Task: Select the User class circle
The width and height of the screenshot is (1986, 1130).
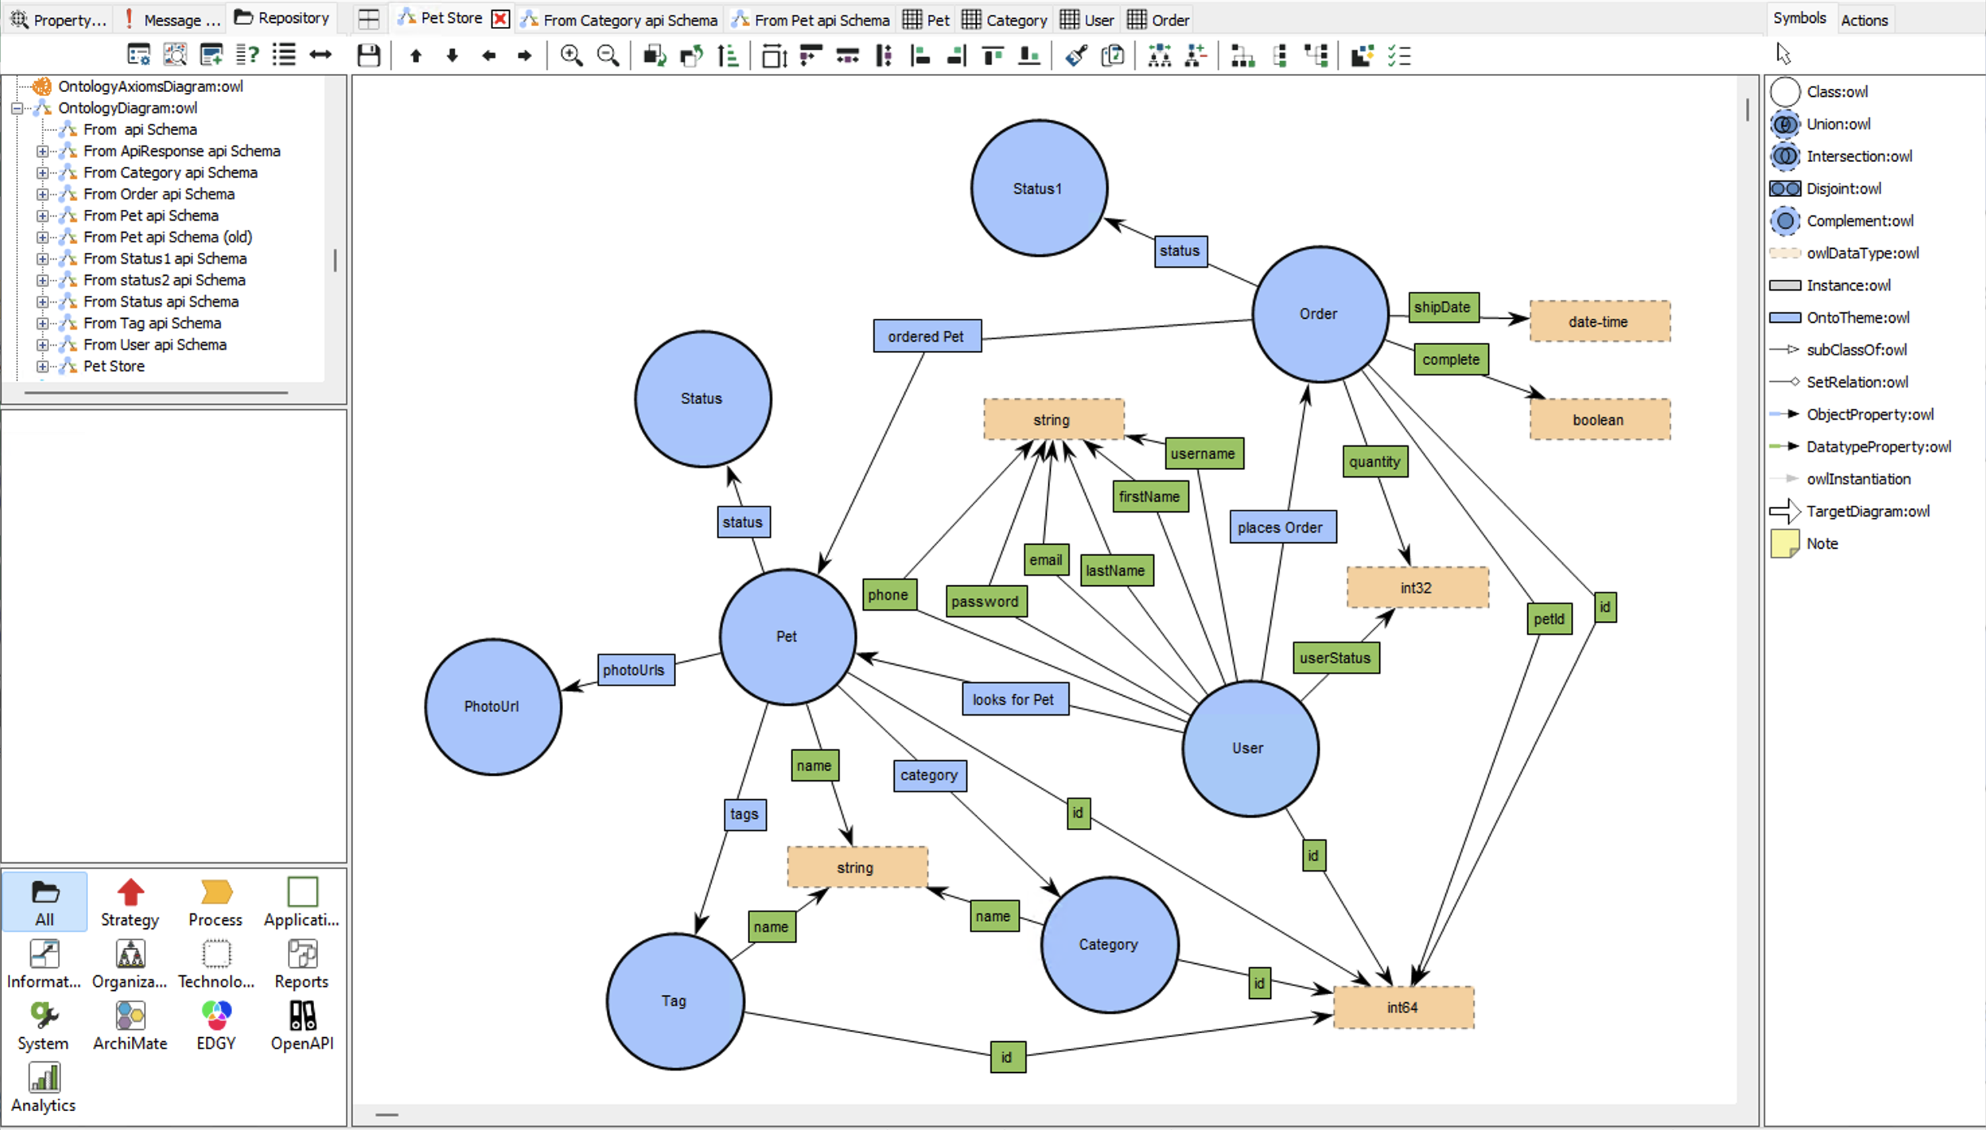Action: click(1249, 748)
